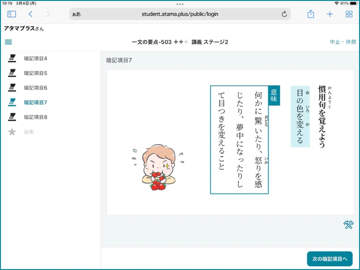Click the アタマプラスさん user name
The height and width of the screenshot is (270, 360).
click(x=24, y=28)
